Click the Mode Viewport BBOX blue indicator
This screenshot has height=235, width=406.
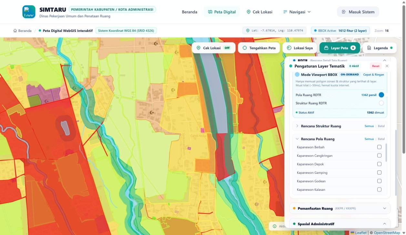[297, 74]
